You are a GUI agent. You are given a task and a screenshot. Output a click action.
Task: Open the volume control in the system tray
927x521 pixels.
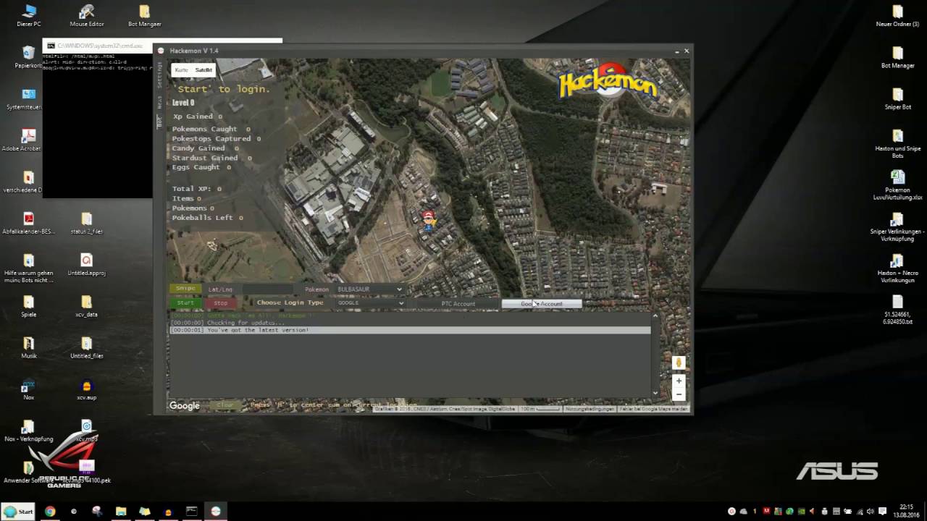pyautogui.click(x=871, y=512)
